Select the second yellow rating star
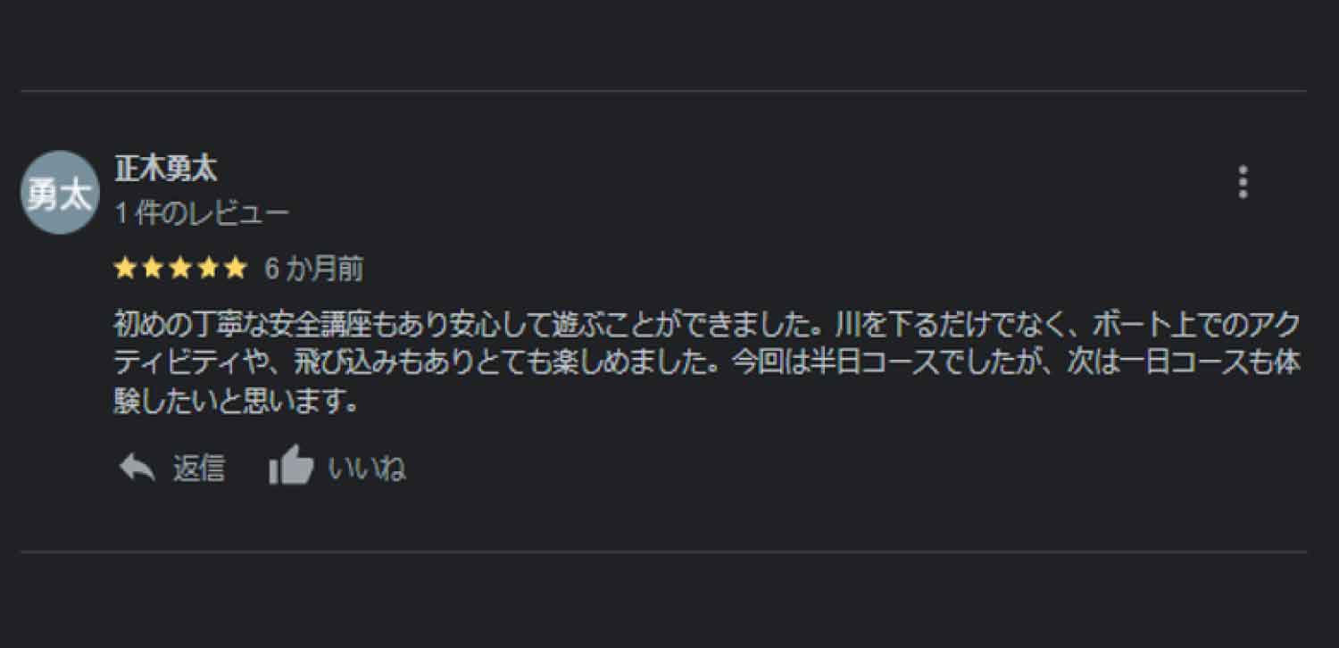The image size is (1339, 648). point(153,269)
